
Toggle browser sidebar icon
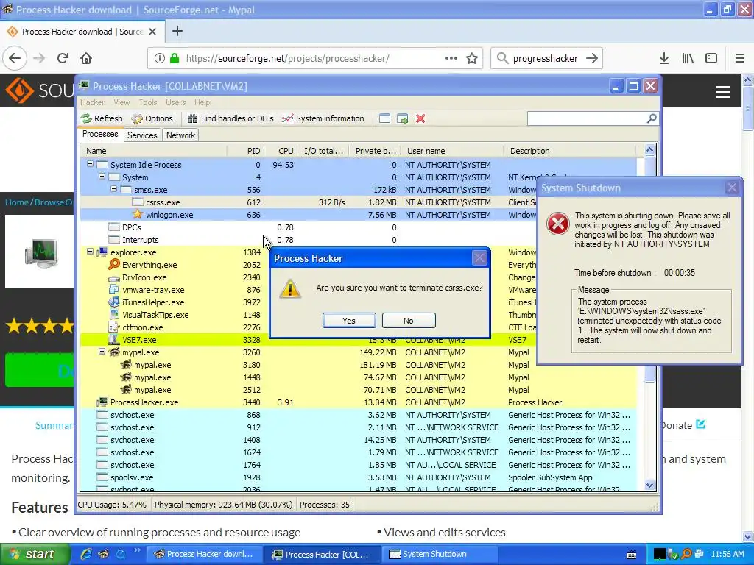tap(711, 58)
